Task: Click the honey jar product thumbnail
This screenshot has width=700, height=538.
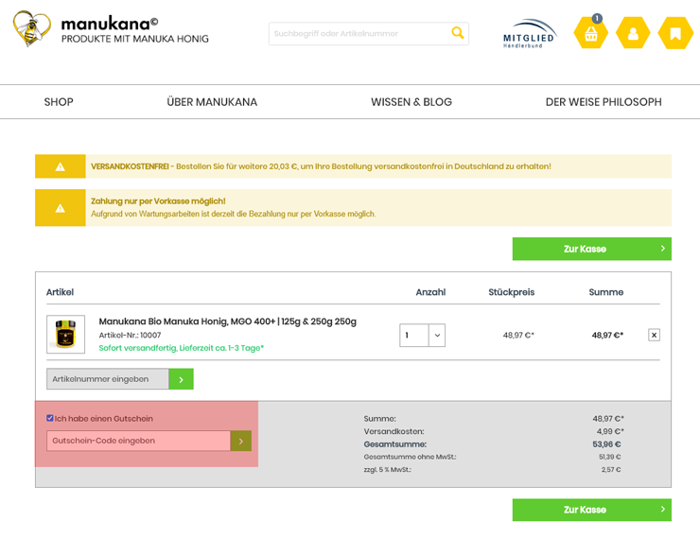Action: pyautogui.click(x=65, y=334)
